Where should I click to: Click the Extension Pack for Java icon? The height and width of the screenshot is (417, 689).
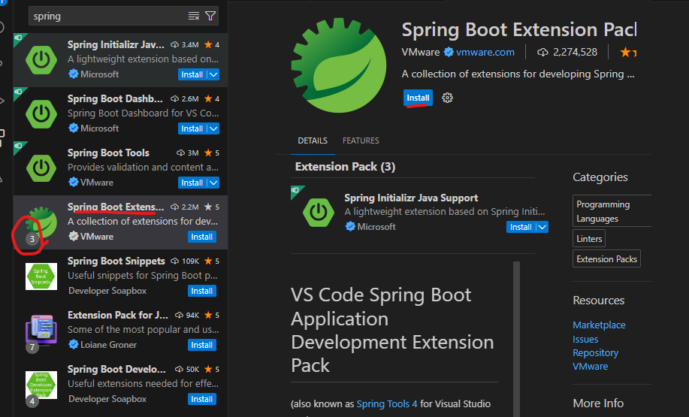coord(41,330)
